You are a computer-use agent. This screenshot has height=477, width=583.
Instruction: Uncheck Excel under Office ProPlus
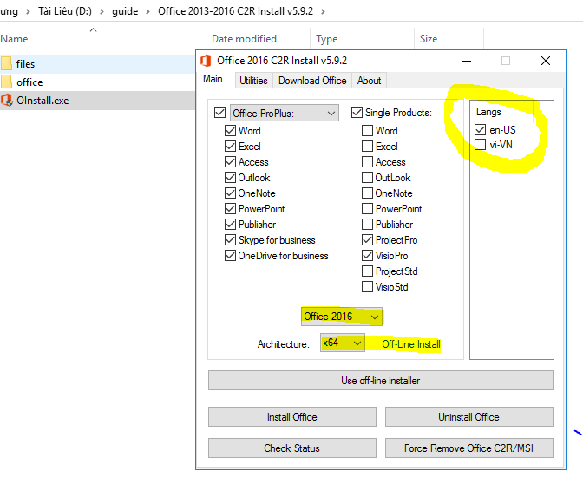[x=230, y=146]
